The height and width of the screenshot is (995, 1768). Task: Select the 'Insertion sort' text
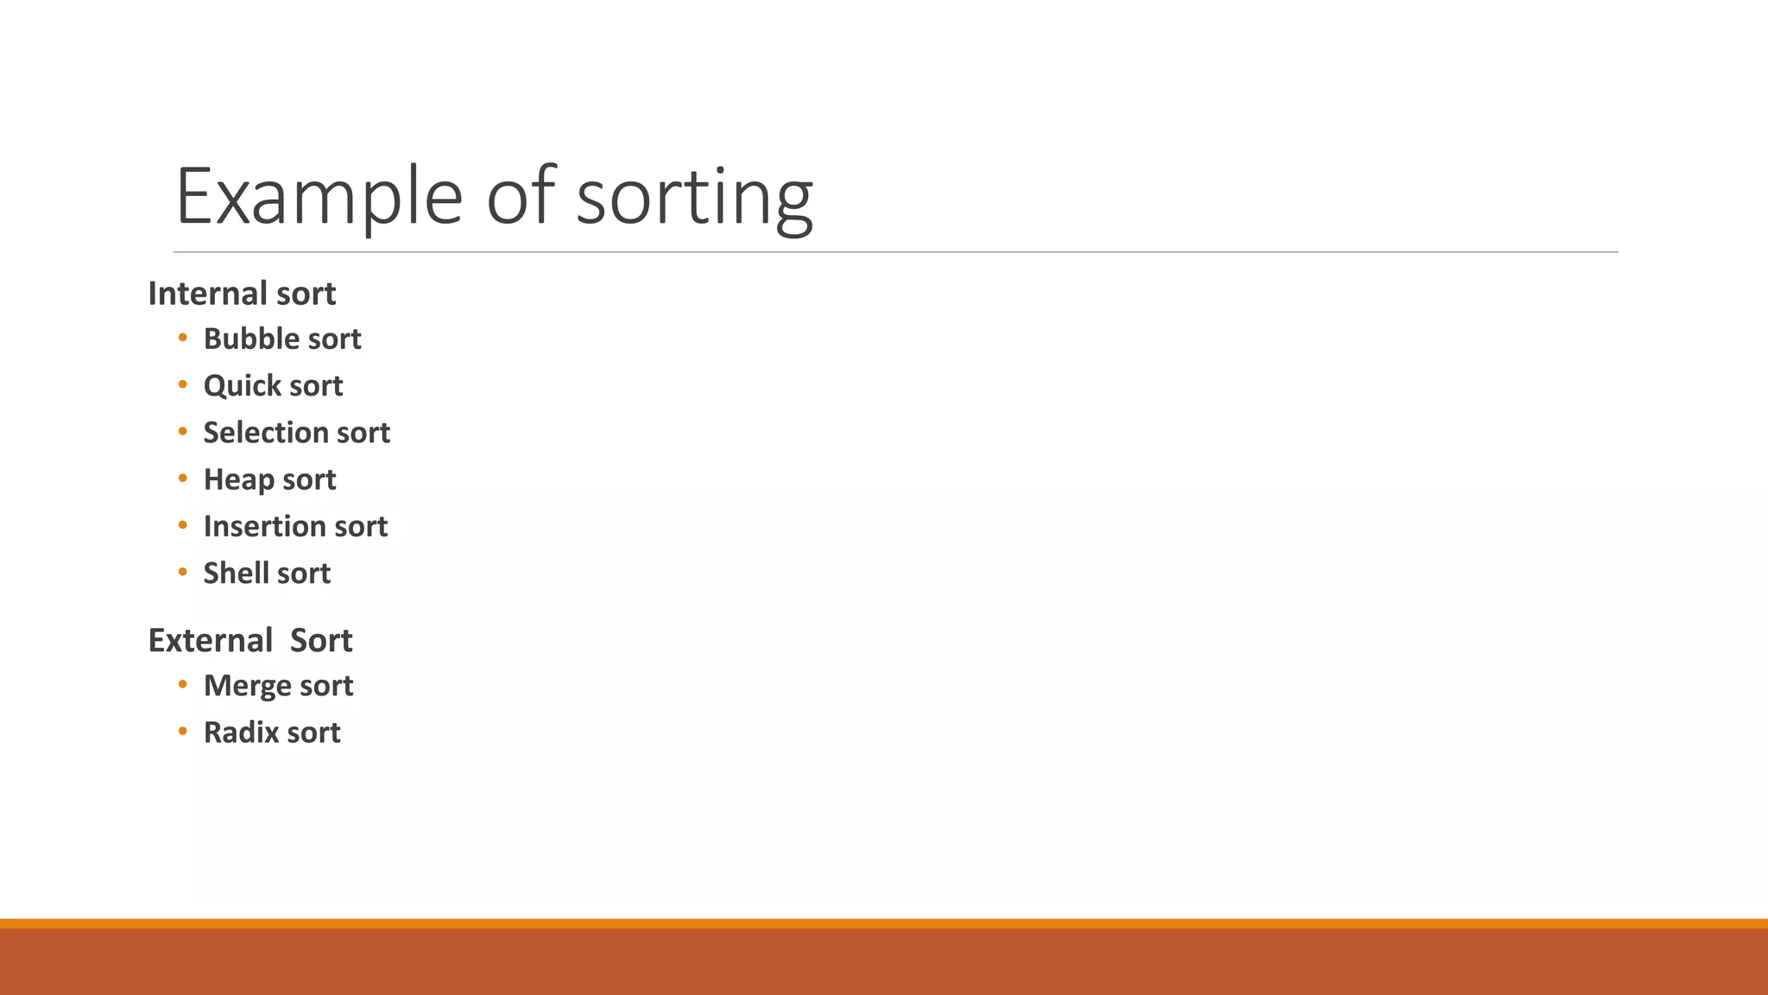point(295,526)
